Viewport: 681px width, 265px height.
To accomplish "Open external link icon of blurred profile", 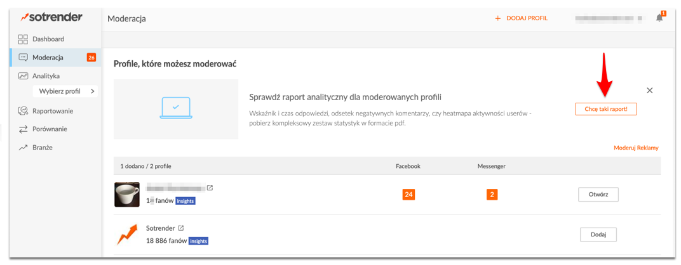I will point(210,188).
